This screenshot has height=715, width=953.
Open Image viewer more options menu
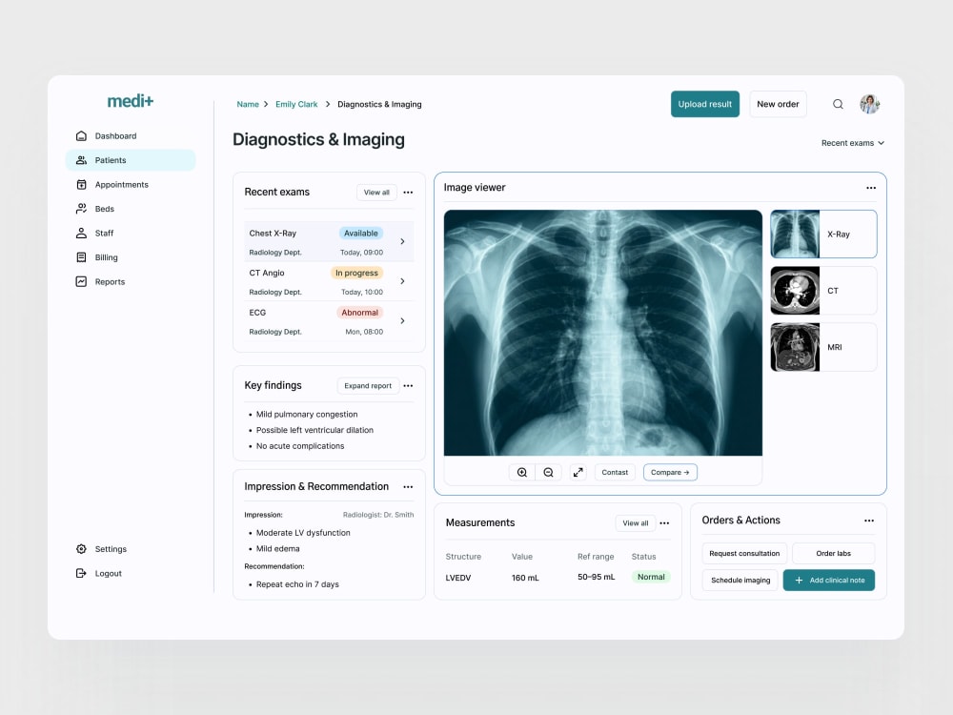[x=871, y=188]
